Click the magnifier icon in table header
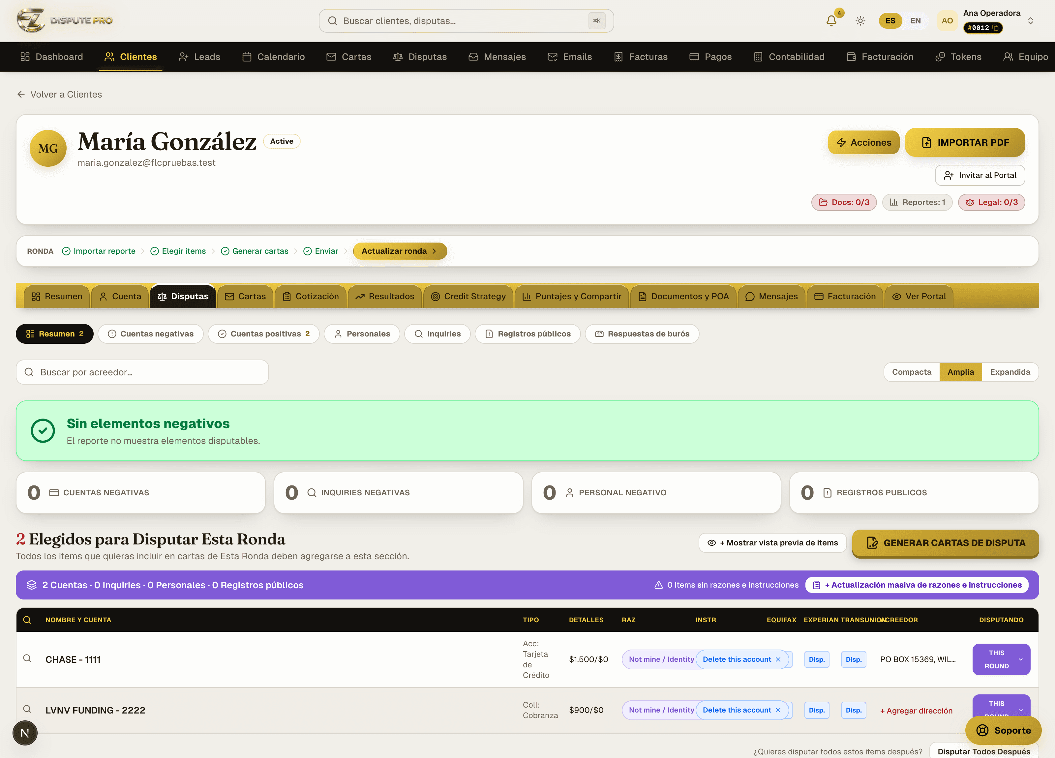The image size is (1055, 758). coord(27,620)
